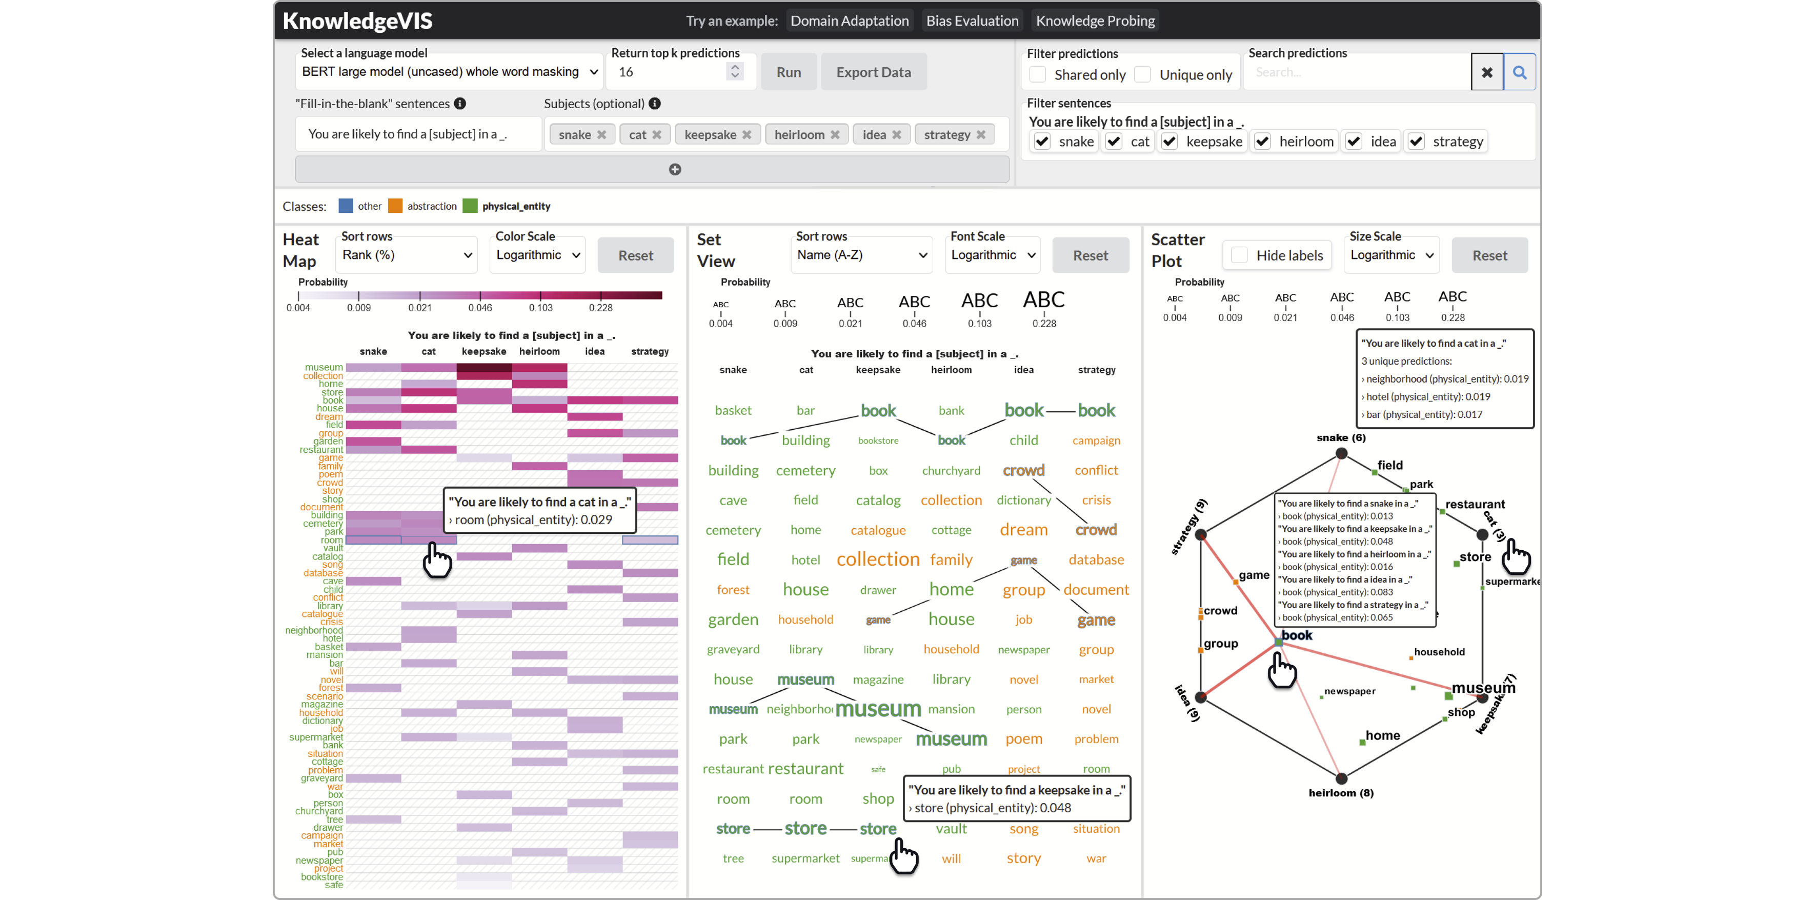This screenshot has height=900, width=1815.
Task: Add a new sentence with plus icon
Action: [x=675, y=169]
